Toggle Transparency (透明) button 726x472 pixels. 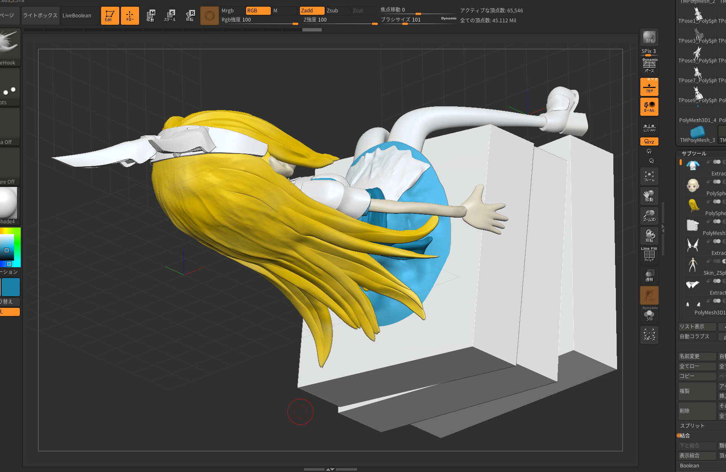pos(649,276)
